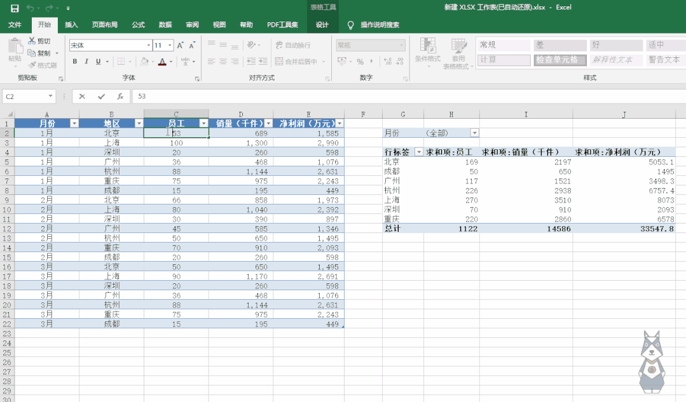This screenshot has height=402, width=686.
Task: Click the percent style icon
Action: 360,62
